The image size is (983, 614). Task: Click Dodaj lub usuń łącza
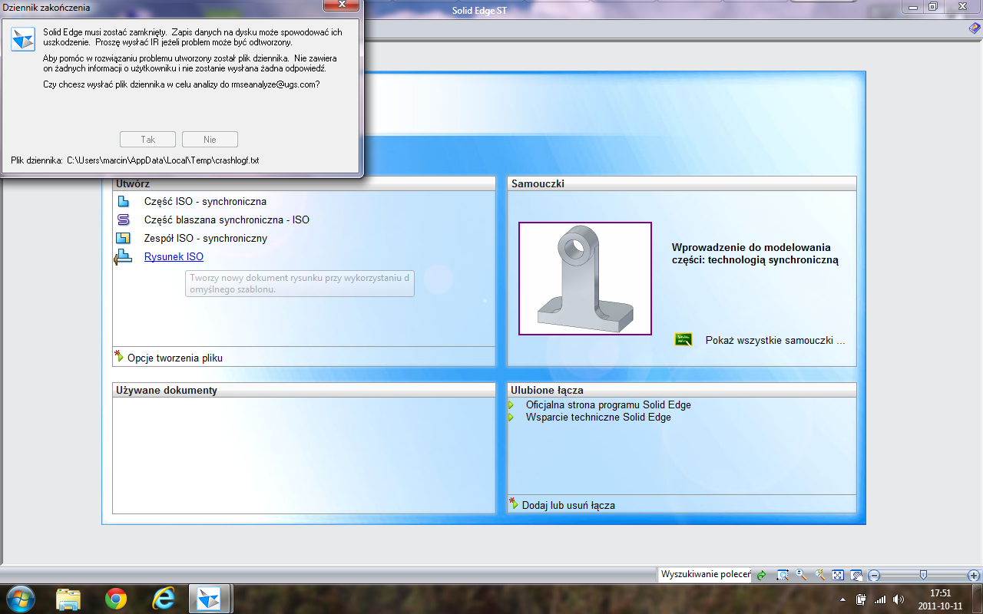pos(568,505)
